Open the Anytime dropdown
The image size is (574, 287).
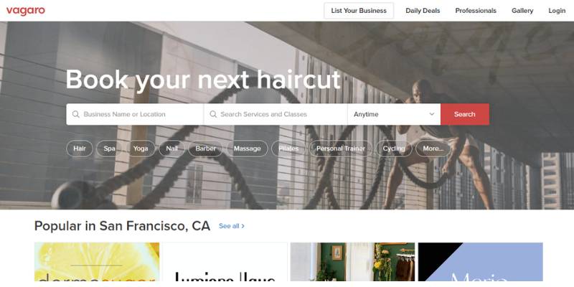coord(394,114)
